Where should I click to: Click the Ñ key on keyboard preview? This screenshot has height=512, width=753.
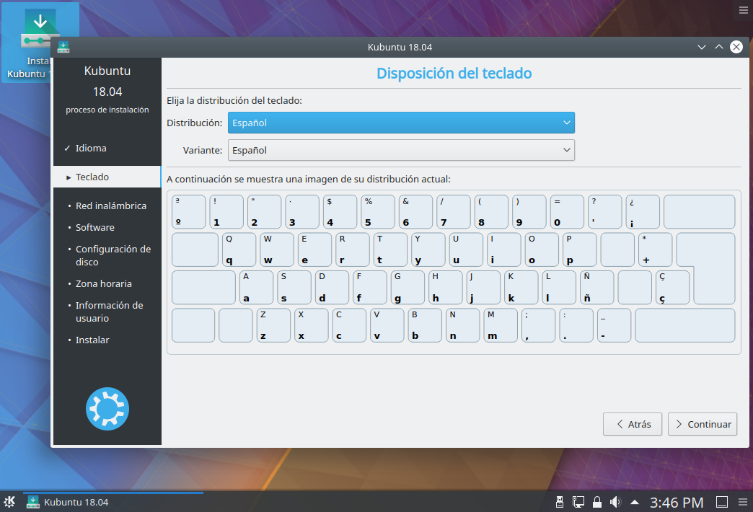[x=597, y=287]
